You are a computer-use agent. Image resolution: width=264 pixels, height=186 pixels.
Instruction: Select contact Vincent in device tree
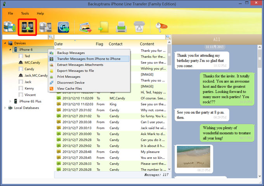(30, 95)
